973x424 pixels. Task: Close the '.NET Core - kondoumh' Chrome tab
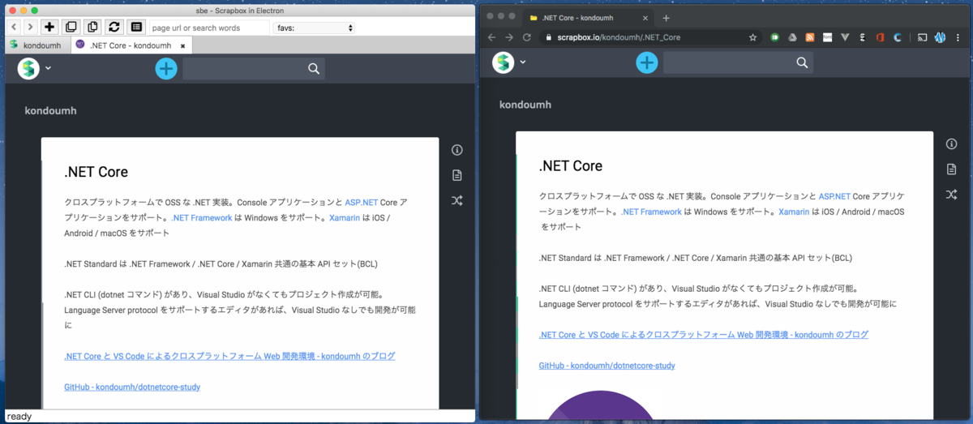coord(644,18)
